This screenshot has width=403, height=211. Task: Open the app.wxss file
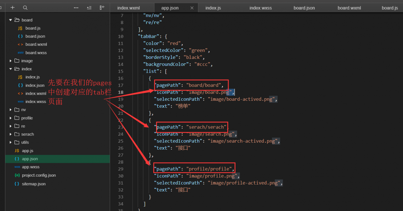pos(31,167)
